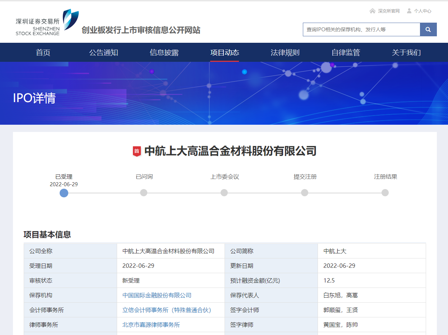Open the 信息披露 menu

pyautogui.click(x=164, y=52)
